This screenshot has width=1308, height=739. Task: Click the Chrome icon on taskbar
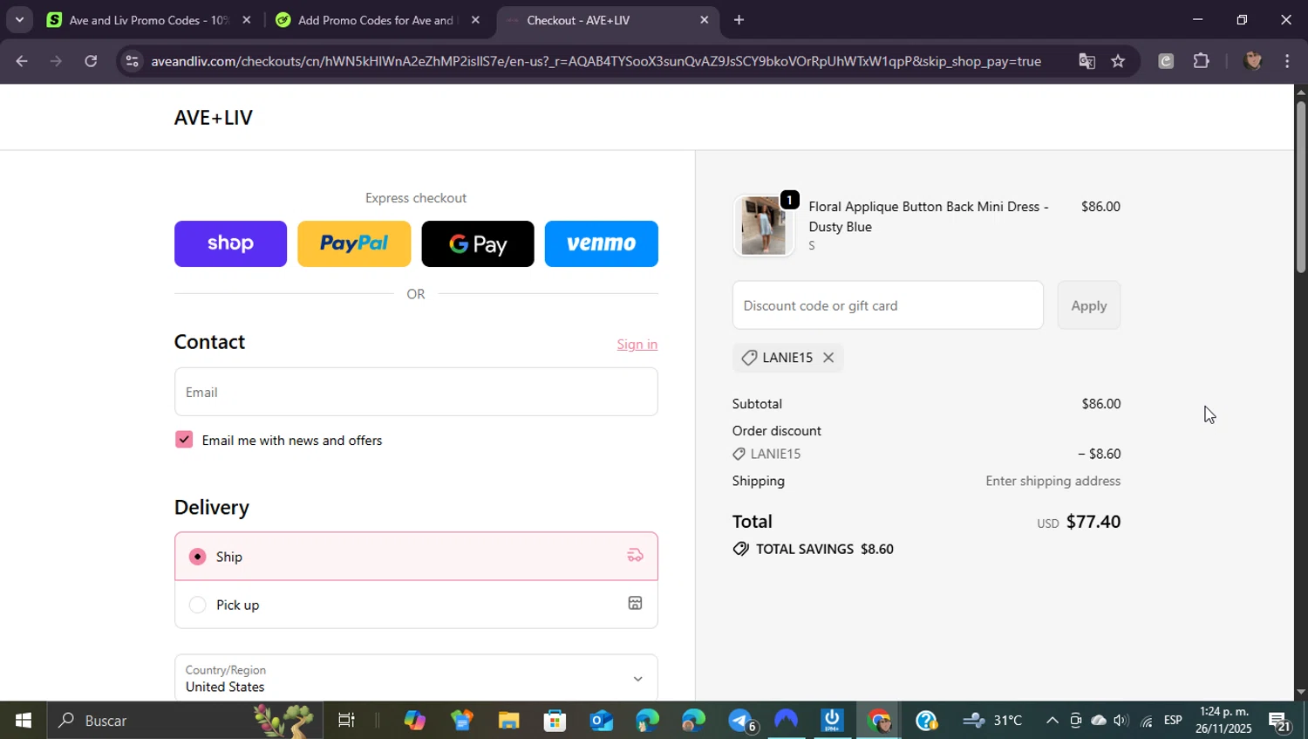(879, 721)
